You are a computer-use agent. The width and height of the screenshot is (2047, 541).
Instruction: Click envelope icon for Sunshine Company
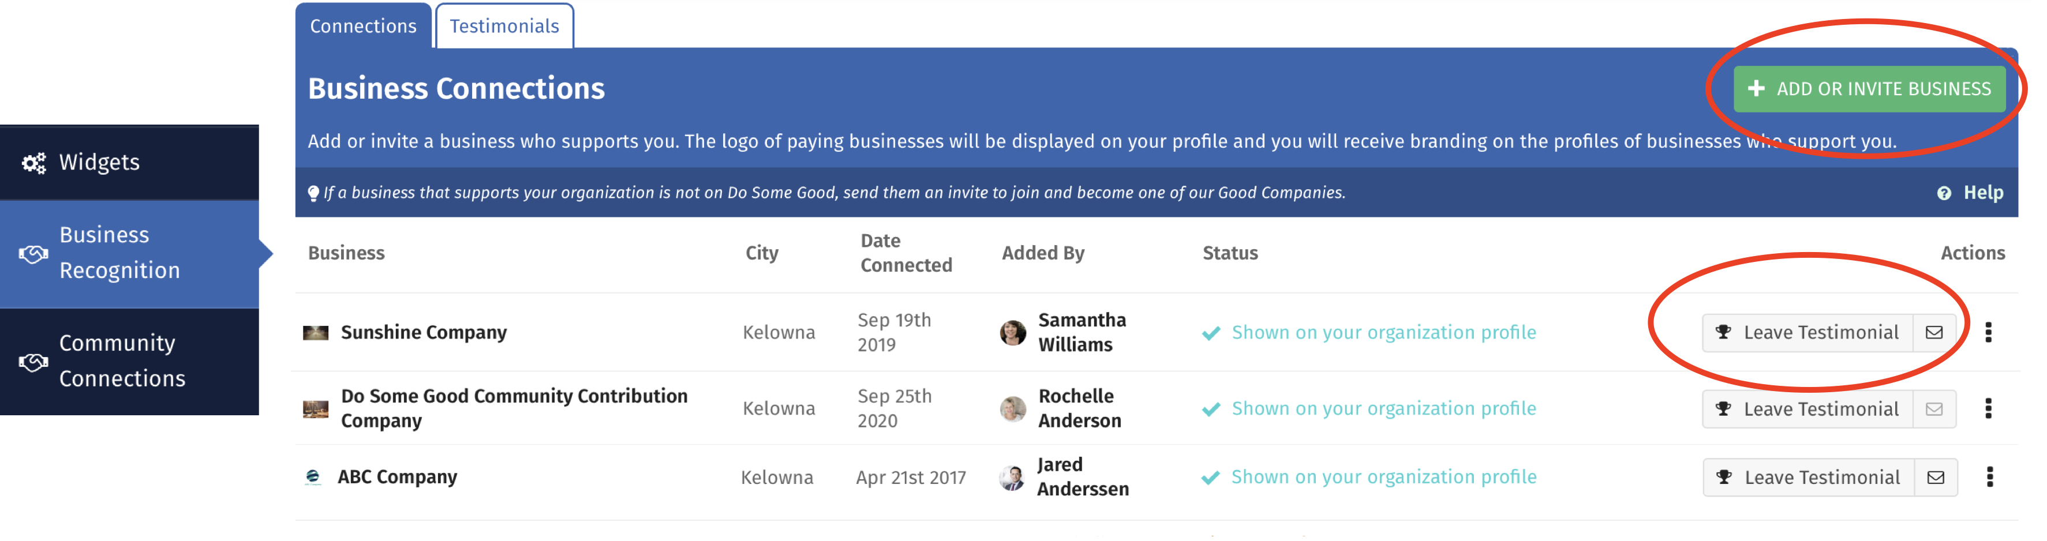(x=1934, y=332)
